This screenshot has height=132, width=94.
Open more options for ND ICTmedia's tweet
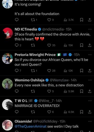(x=90, y=29)
